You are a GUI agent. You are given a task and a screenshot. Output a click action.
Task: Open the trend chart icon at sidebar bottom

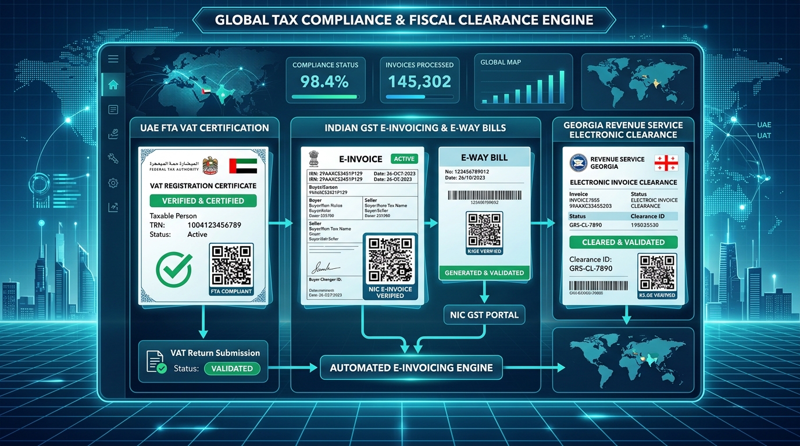click(113, 206)
